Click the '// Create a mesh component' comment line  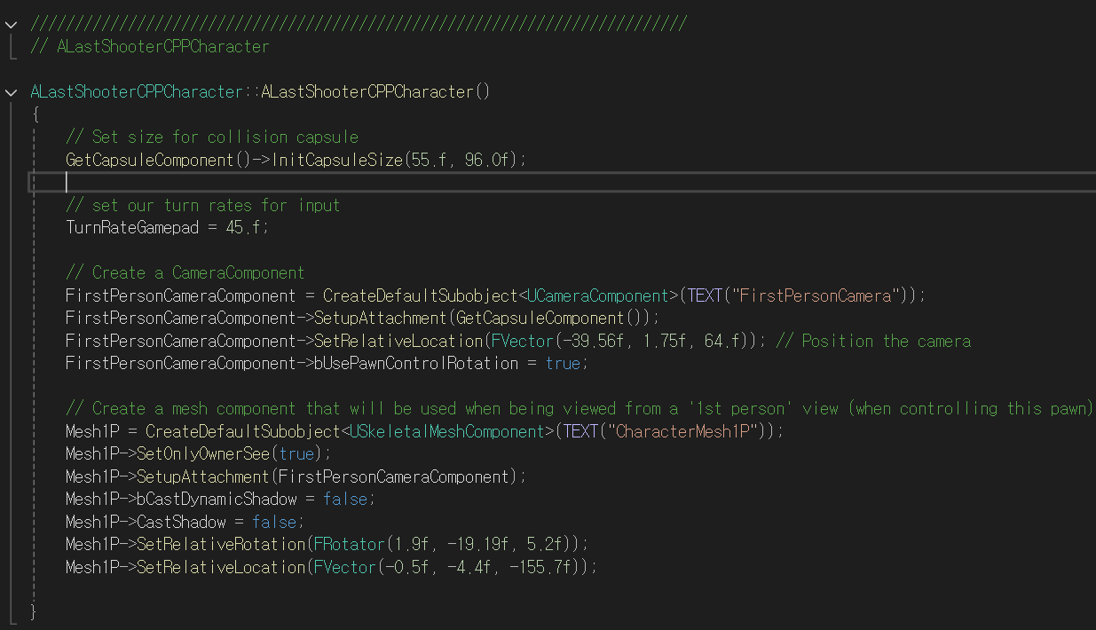[x=580, y=408]
